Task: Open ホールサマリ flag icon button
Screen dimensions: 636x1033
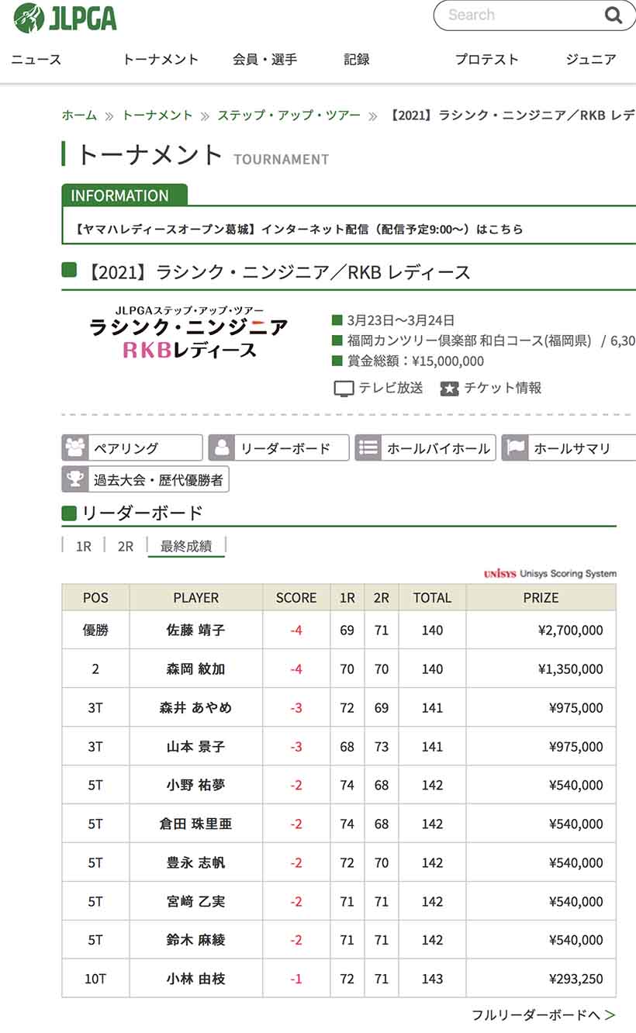Action: coord(516,448)
